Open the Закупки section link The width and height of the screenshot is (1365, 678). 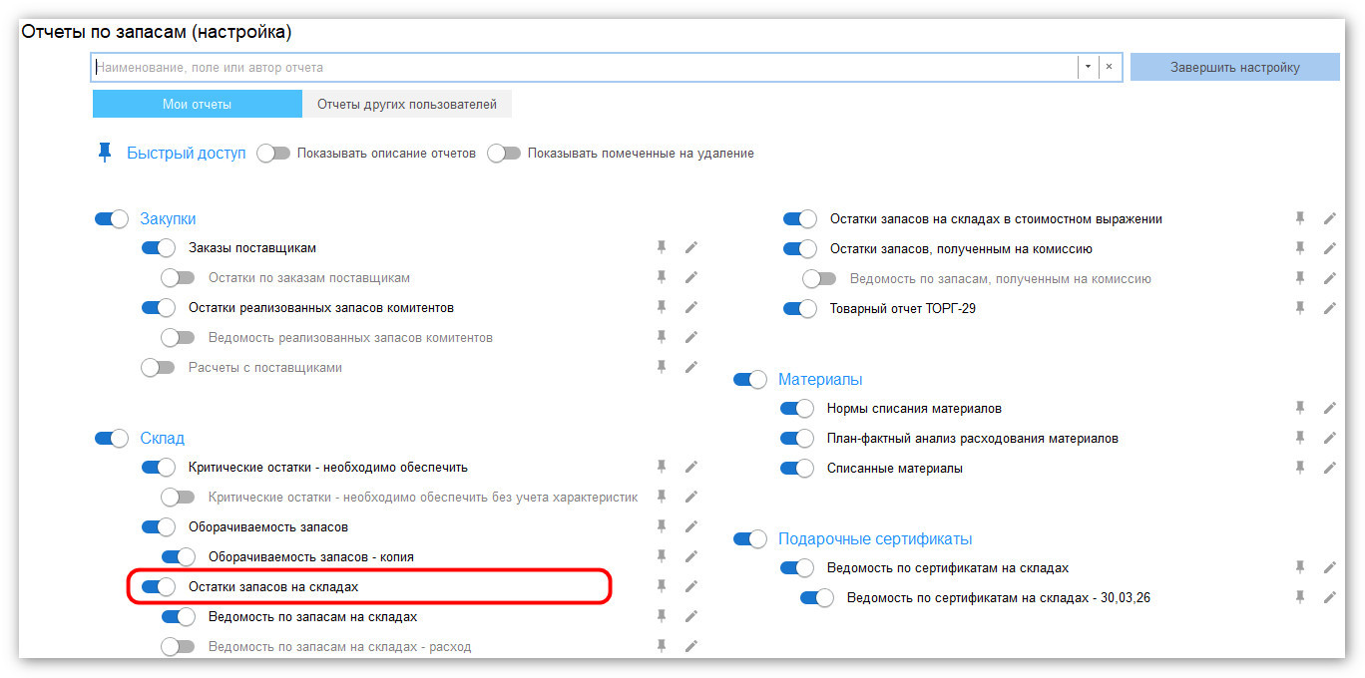click(x=168, y=218)
